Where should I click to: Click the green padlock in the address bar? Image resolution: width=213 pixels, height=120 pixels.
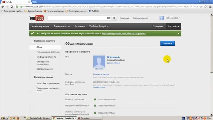click(x=17, y=7)
